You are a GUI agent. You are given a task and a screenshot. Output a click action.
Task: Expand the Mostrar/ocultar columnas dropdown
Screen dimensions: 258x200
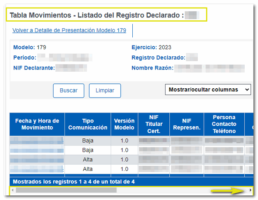(x=208, y=90)
